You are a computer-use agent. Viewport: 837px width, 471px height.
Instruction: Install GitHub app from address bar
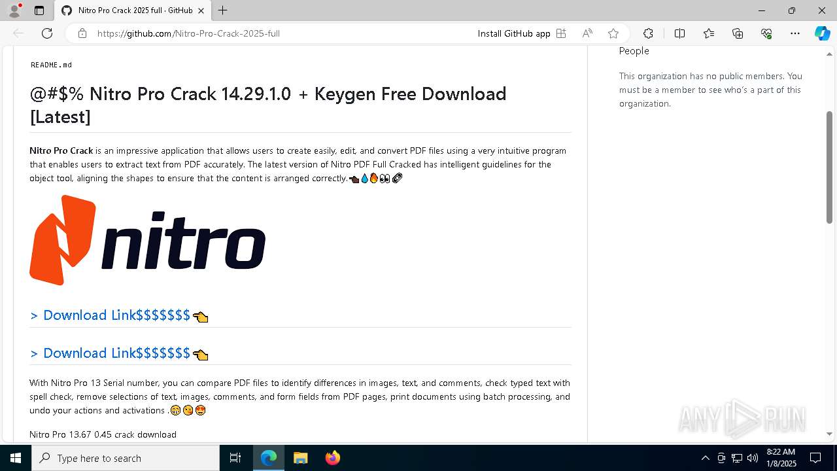click(514, 33)
